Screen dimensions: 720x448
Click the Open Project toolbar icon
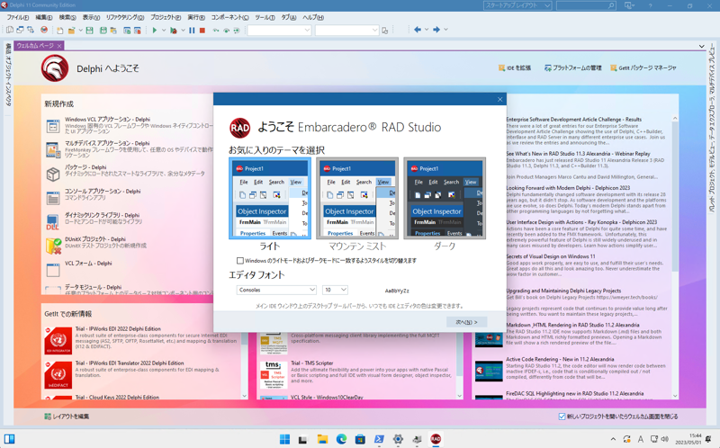click(x=113, y=31)
